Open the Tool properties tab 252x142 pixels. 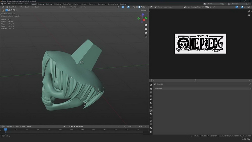[151, 84]
